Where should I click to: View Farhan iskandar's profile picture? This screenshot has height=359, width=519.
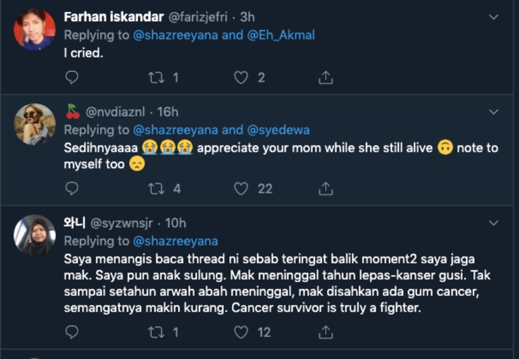(x=35, y=29)
